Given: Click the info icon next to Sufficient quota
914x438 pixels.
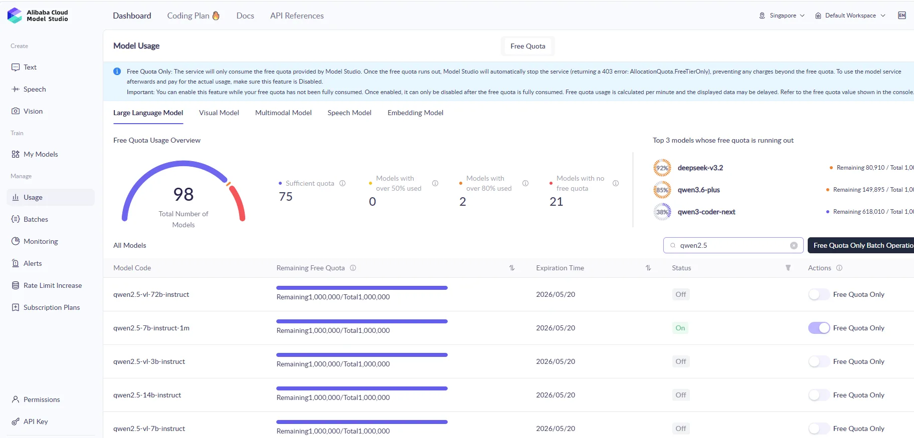Looking at the screenshot, I should (x=342, y=183).
